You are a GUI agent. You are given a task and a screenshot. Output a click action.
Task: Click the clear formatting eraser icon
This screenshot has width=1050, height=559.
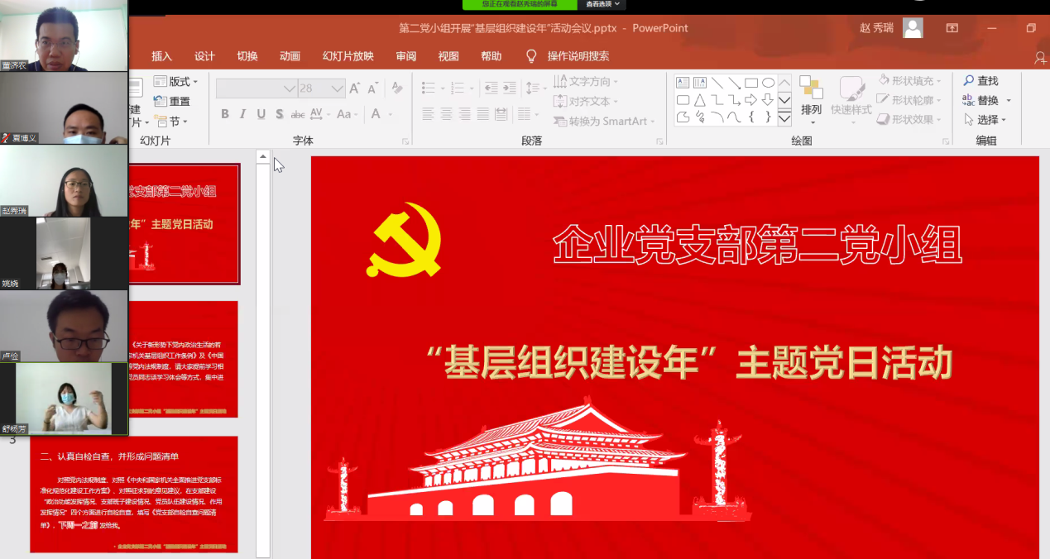[396, 88]
